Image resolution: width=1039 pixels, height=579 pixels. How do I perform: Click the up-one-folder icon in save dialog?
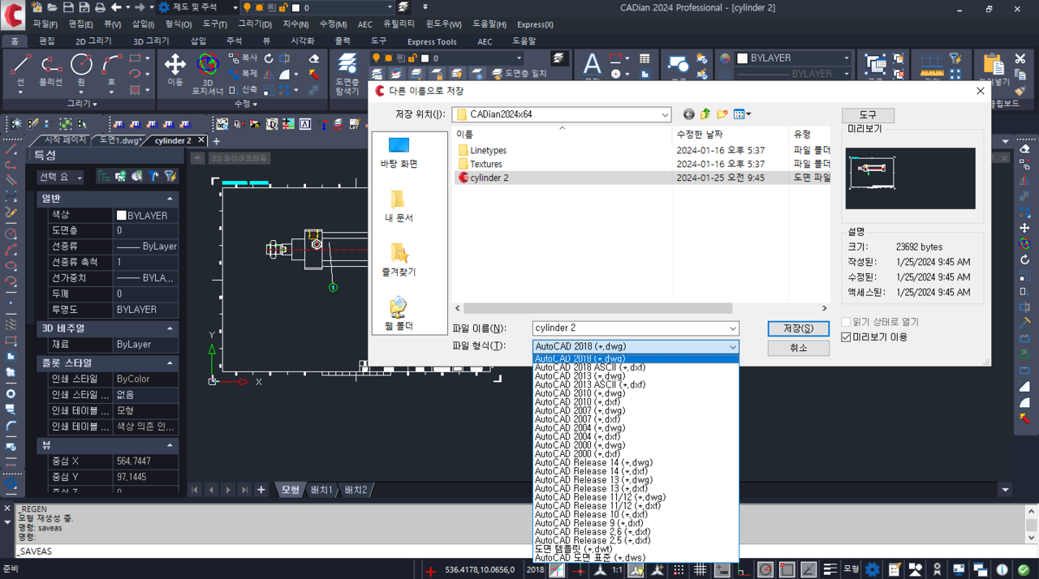(705, 114)
